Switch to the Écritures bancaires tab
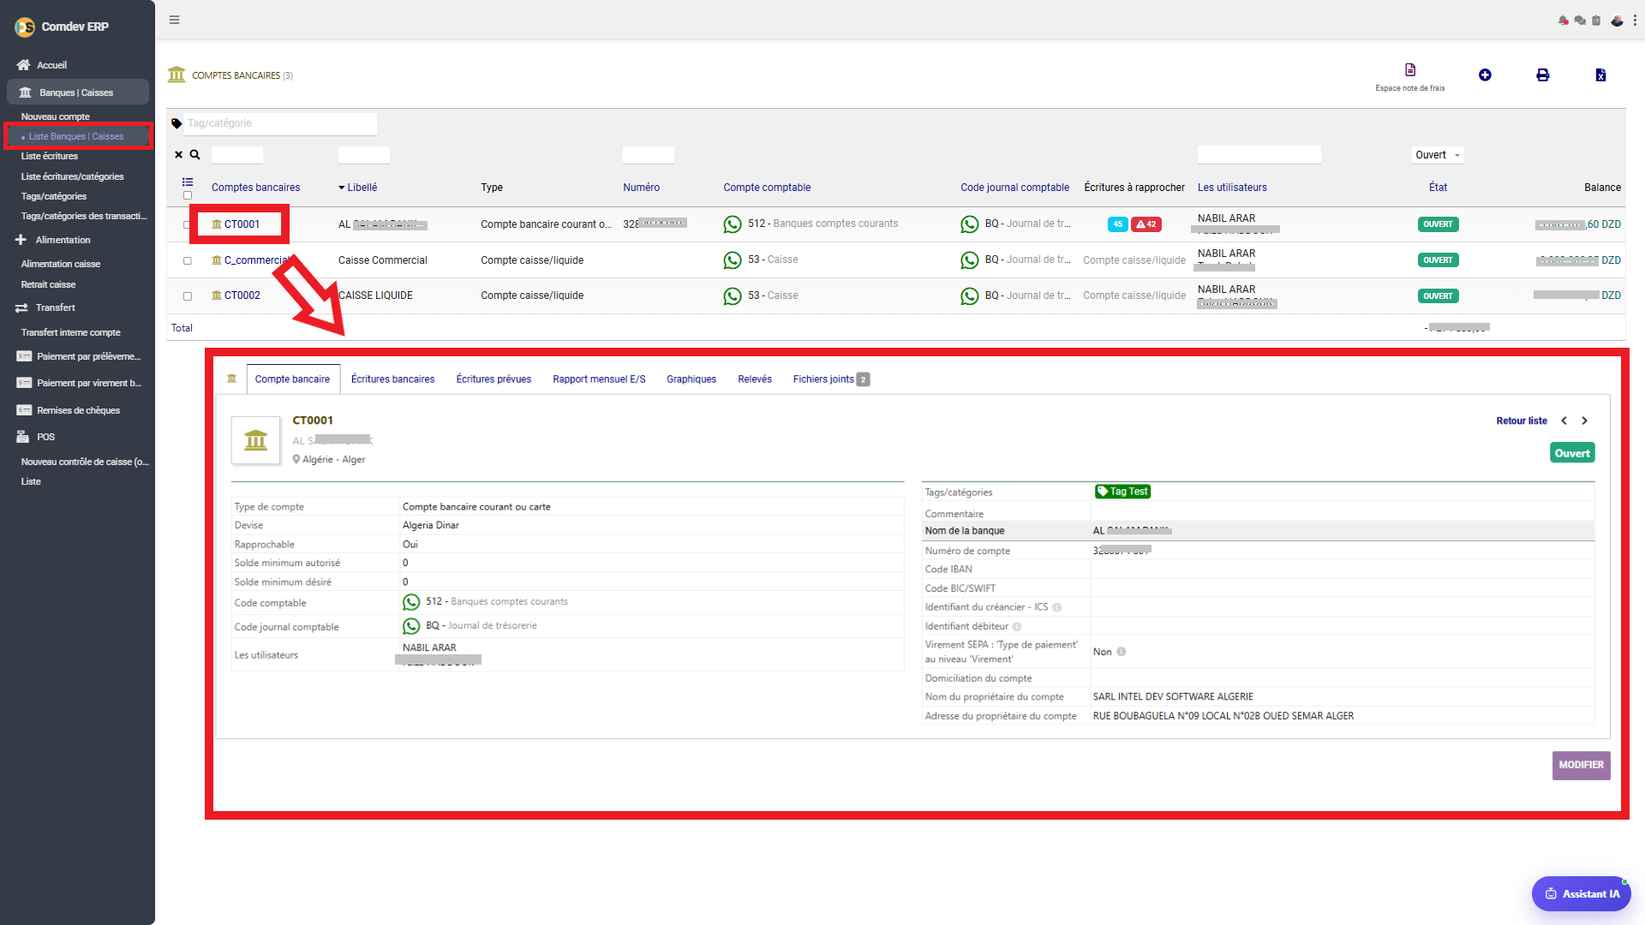The height and width of the screenshot is (925, 1645). (392, 379)
